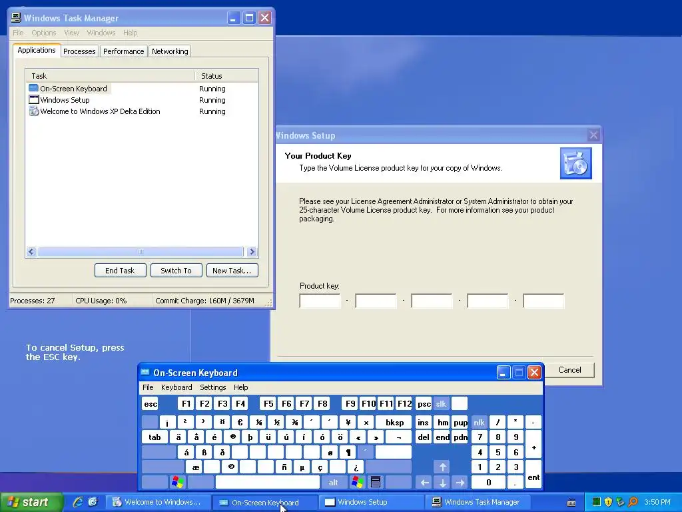Click the On-Screen Keyboard title bar icon
682x512 pixels.
click(145, 372)
